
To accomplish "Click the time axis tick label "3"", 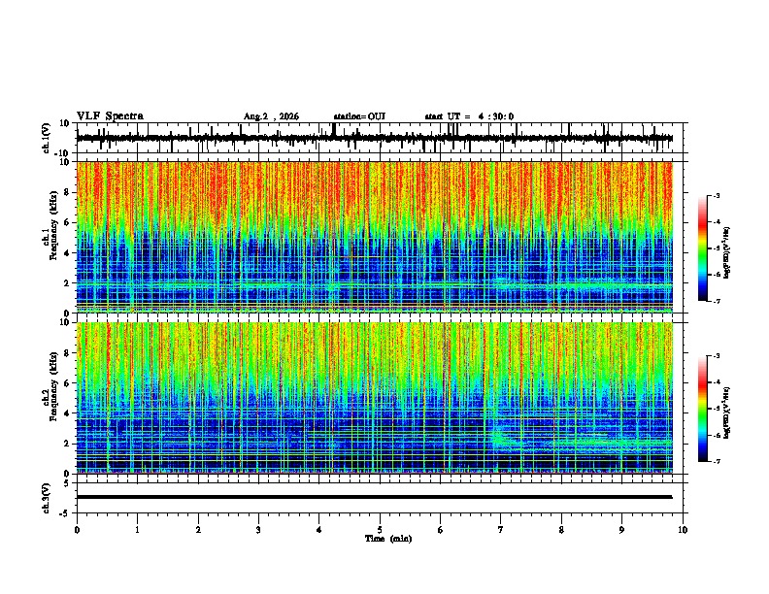I will coord(258,530).
